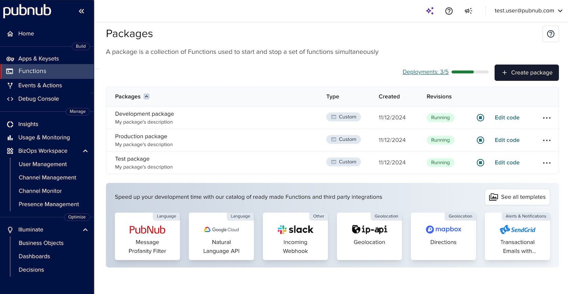The width and height of the screenshot is (568, 294).
Task: Open User Management under BizOps Workspace
Action: [43, 164]
